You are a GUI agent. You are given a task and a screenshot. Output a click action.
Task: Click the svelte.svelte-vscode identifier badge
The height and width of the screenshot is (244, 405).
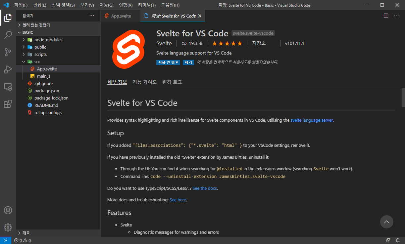253,33
